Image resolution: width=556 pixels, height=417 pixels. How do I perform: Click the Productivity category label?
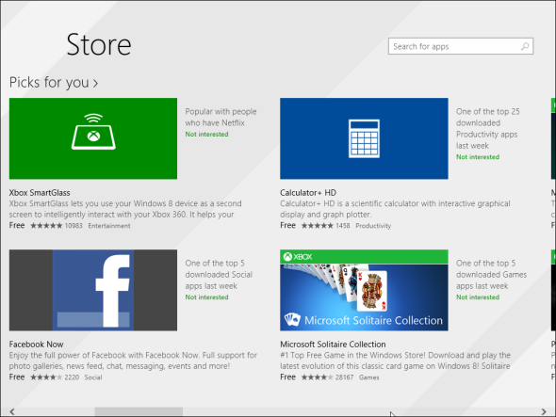(373, 226)
